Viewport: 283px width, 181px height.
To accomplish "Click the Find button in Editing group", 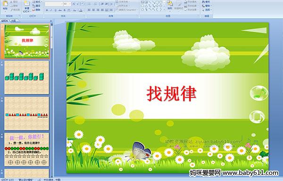I will [x=206, y=2].
